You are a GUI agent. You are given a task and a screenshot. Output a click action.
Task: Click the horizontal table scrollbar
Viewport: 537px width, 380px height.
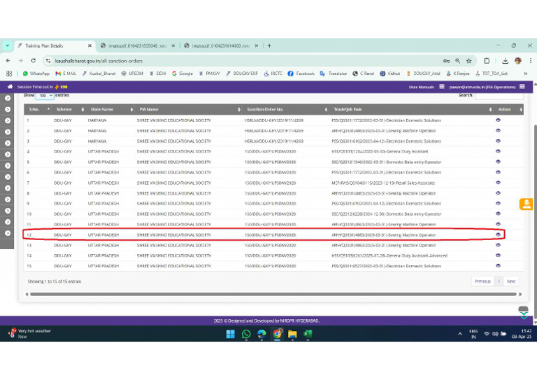point(273,294)
